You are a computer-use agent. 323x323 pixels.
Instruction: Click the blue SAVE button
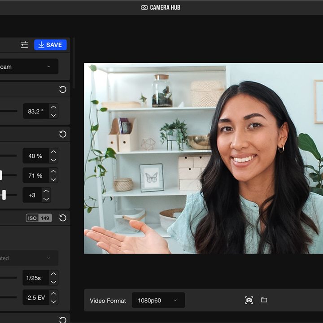pyautogui.click(x=50, y=45)
